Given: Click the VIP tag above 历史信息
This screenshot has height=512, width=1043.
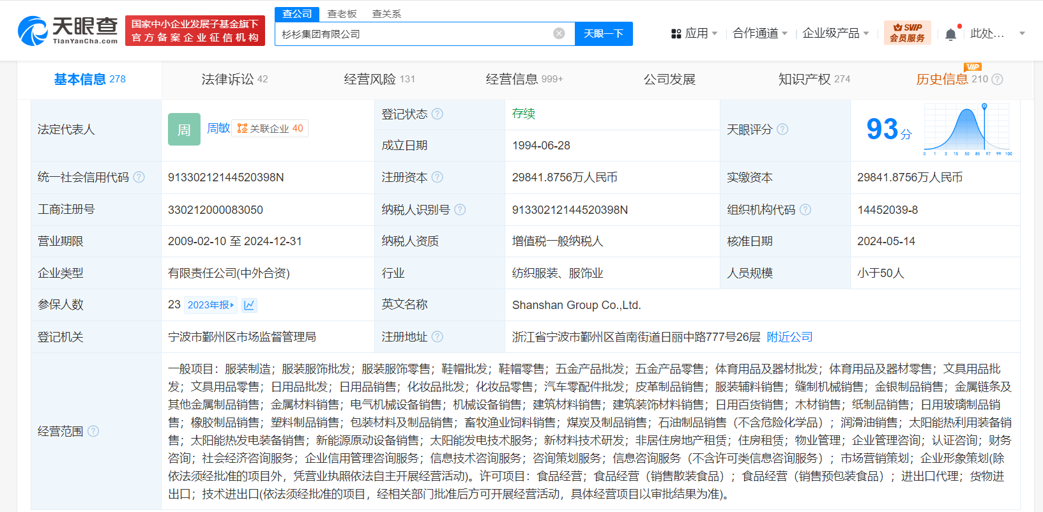Looking at the screenshot, I should (x=973, y=67).
